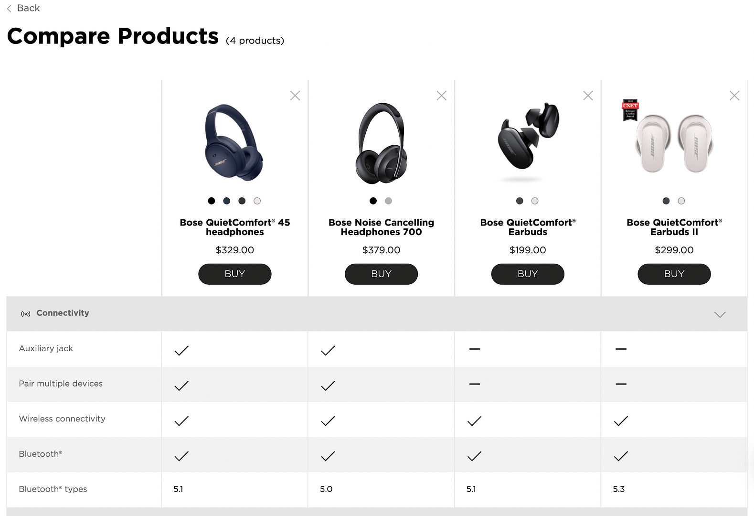754x516 pixels.
Task: Select white color for QuietComfort 45
Action: pyautogui.click(x=257, y=201)
